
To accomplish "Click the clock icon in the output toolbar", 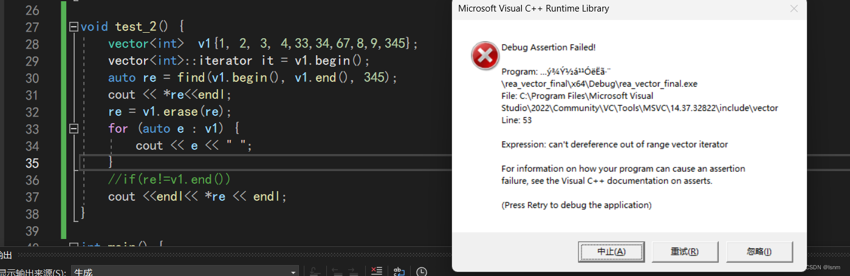I will click(421, 271).
